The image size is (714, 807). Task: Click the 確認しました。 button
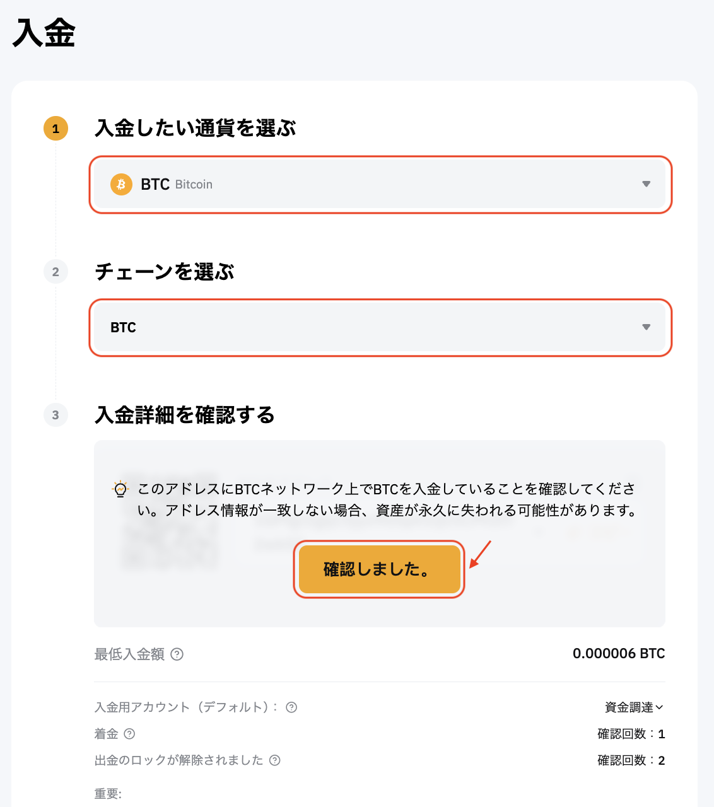[379, 569]
